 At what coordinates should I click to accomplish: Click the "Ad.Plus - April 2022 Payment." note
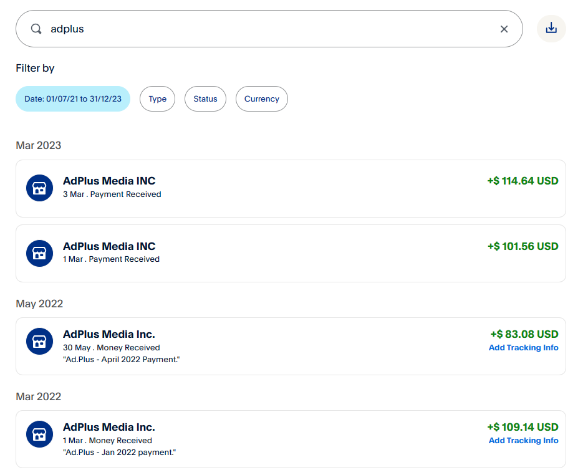[x=122, y=359]
